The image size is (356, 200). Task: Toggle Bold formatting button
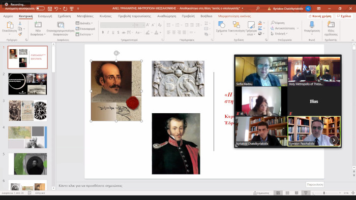(x=103, y=32)
